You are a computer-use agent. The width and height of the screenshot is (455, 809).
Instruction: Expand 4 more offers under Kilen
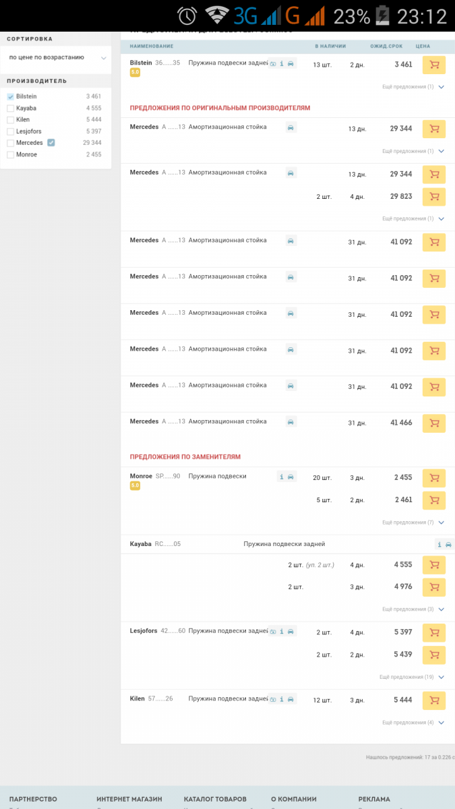pos(413,723)
